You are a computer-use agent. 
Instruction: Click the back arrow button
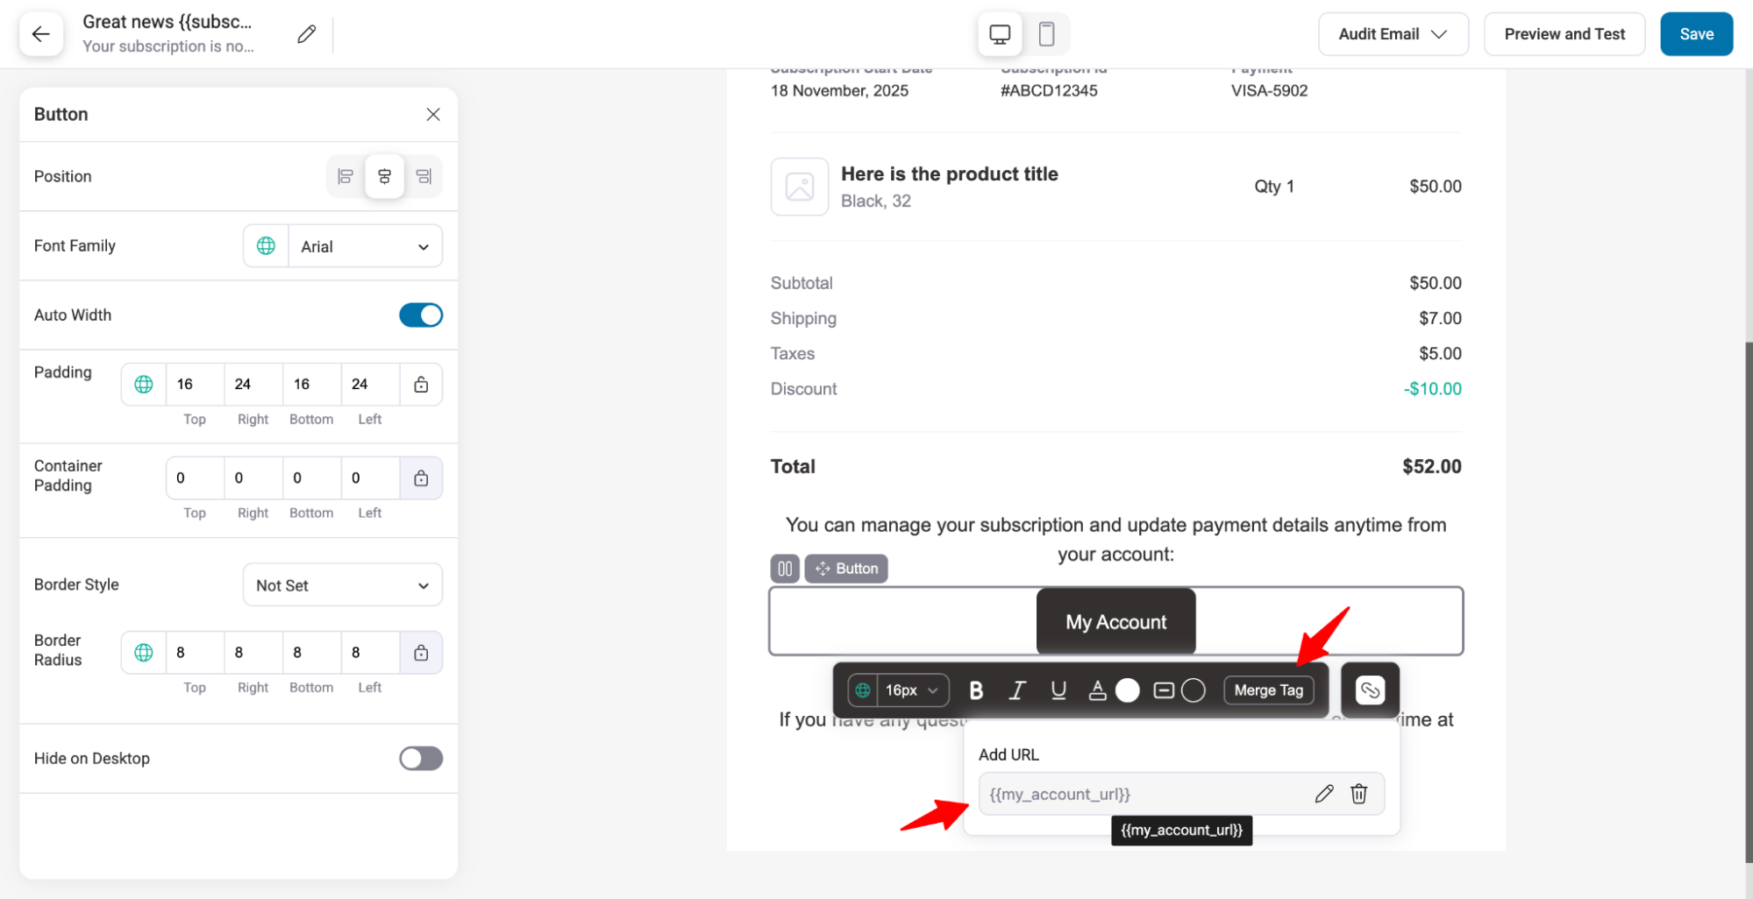(x=40, y=34)
